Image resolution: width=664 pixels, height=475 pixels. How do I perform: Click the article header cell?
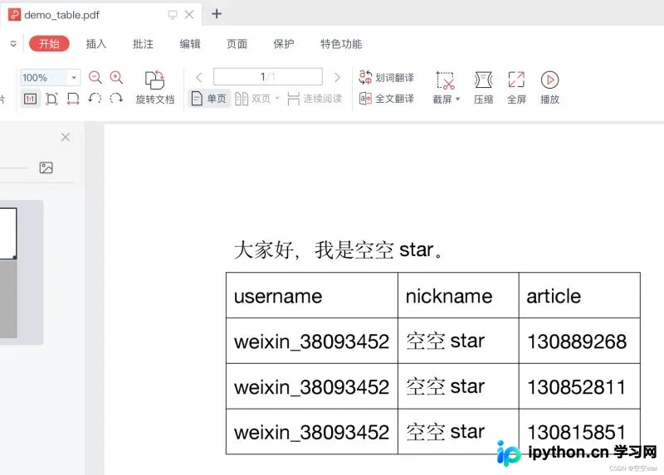(579, 296)
